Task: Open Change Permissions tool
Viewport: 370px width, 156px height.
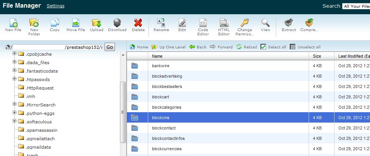Action: click(x=245, y=23)
